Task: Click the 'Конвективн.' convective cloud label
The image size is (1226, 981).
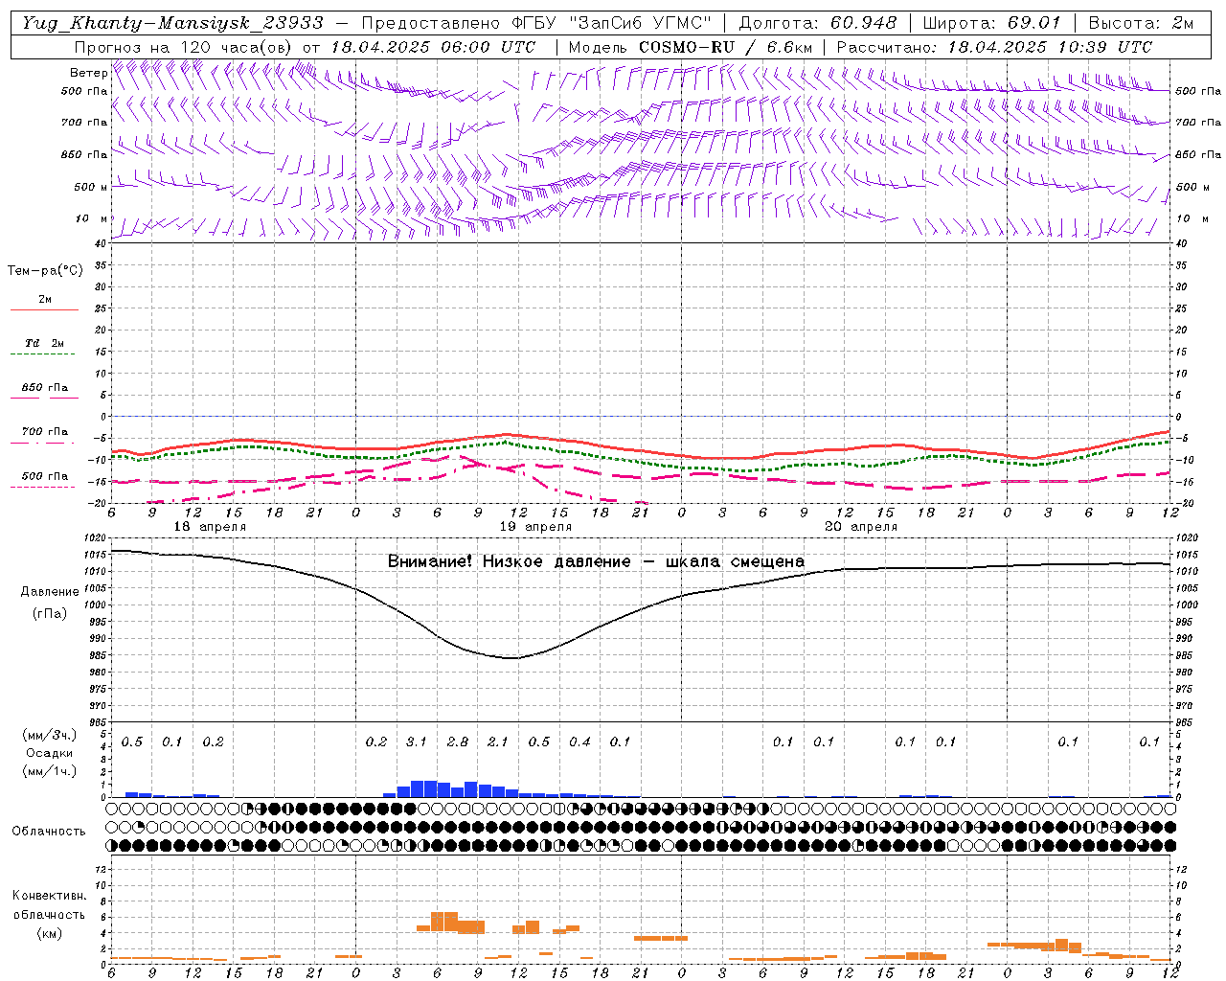Action: (x=49, y=896)
